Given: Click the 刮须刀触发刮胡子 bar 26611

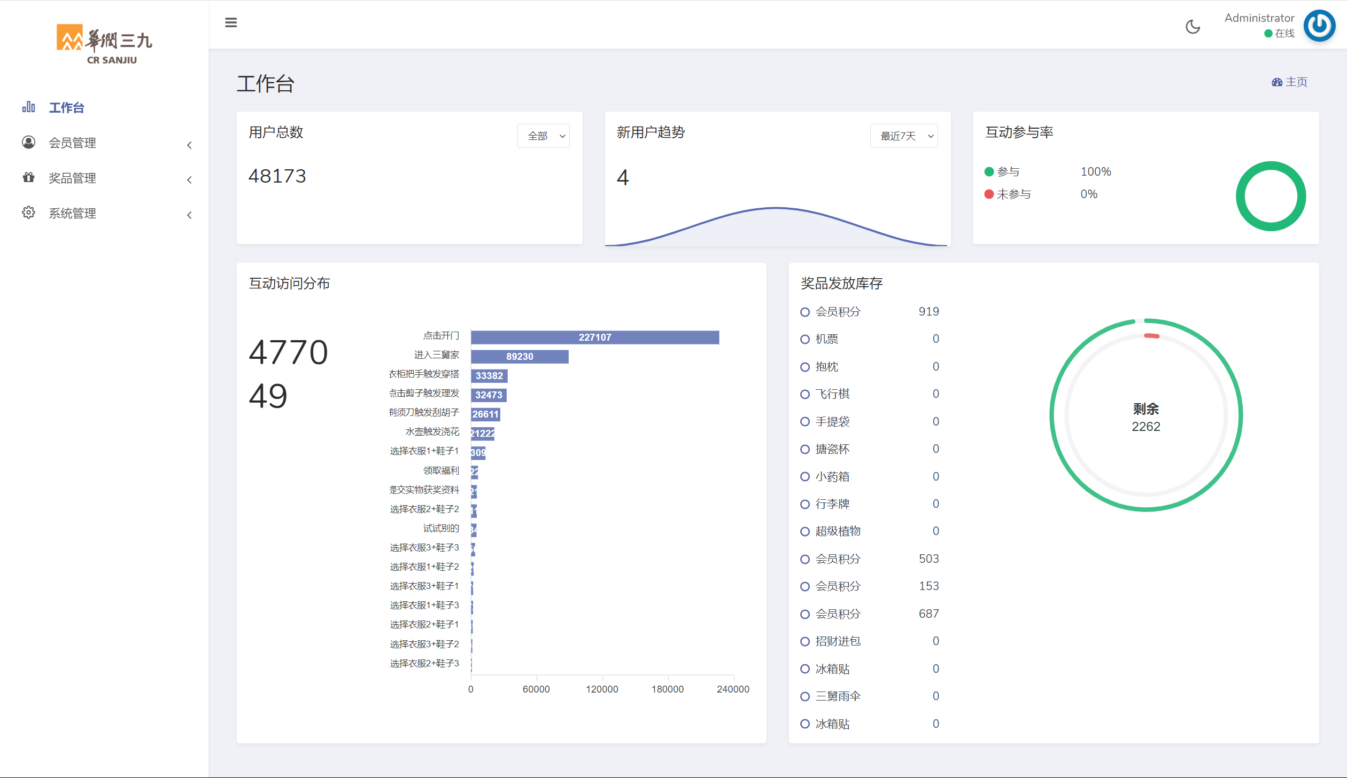Looking at the screenshot, I should [485, 414].
